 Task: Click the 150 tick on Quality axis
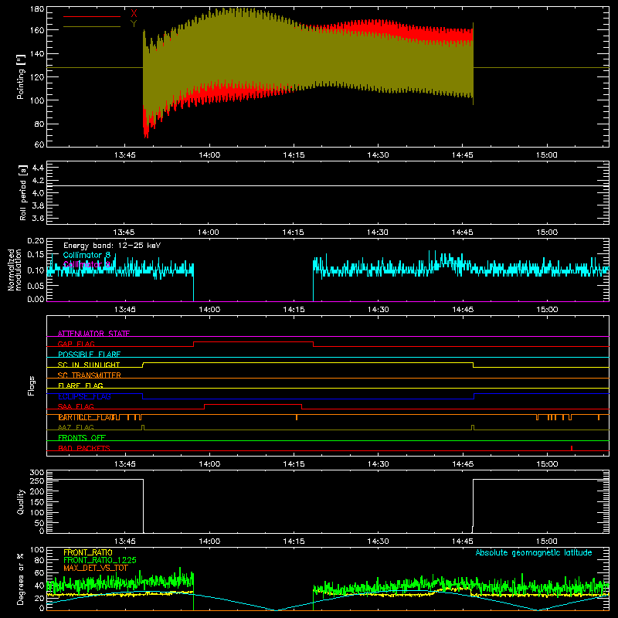pos(37,501)
